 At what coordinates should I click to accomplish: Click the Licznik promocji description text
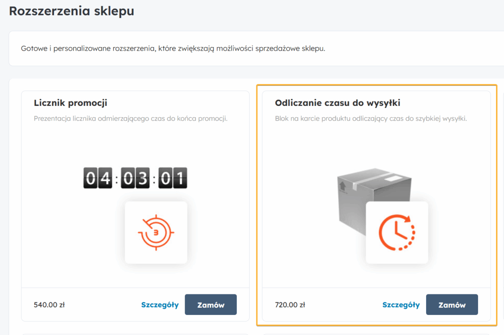point(130,119)
